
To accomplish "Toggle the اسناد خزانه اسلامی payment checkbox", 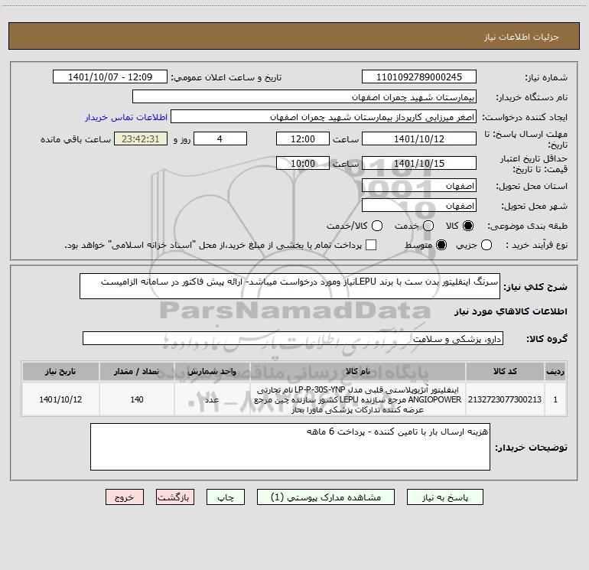I will [x=371, y=245].
